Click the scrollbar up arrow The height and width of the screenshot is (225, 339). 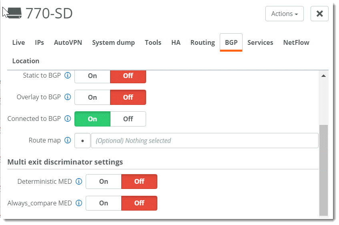[x=323, y=75]
